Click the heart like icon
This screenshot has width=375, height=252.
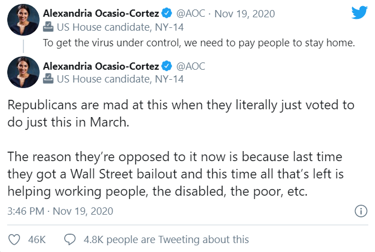(x=14, y=239)
